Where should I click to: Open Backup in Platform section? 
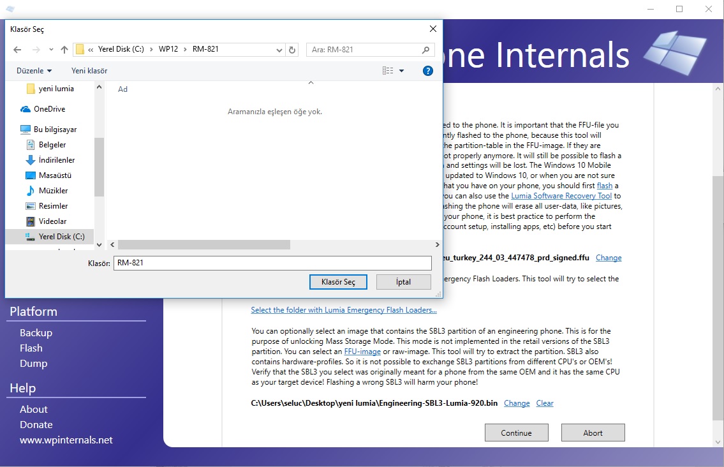[x=36, y=332]
